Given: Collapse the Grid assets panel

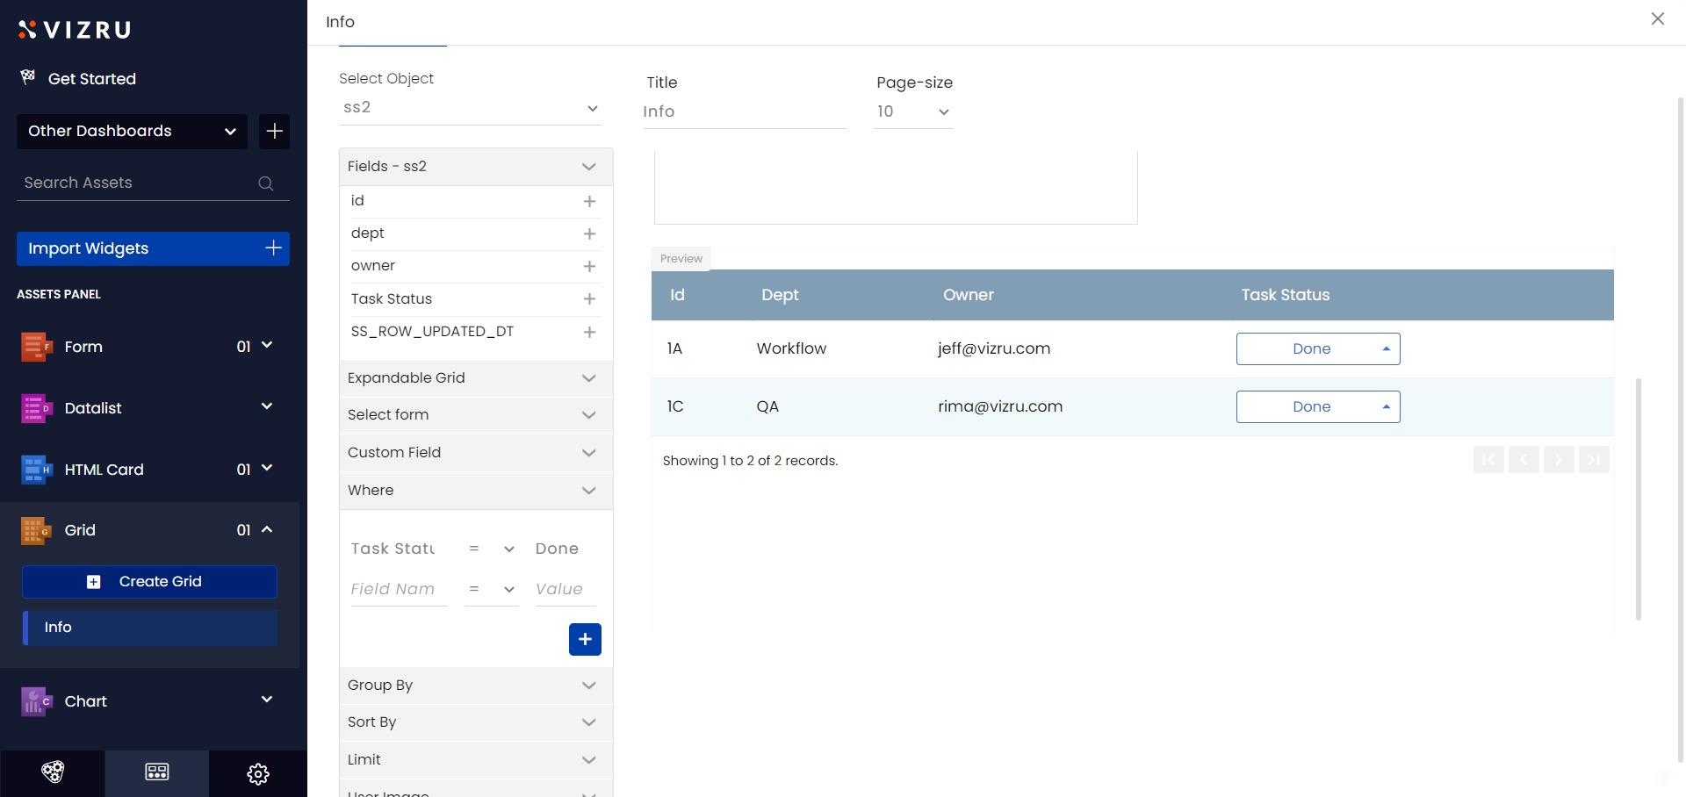Looking at the screenshot, I should tap(267, 529).
